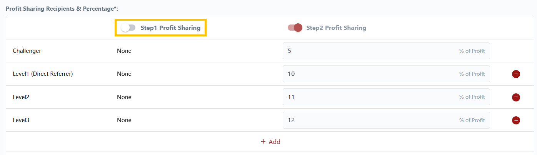537x155 pixels.
Task: Click the Profit Sharing Recipients & Percentage heading
Action: point(62,8)
